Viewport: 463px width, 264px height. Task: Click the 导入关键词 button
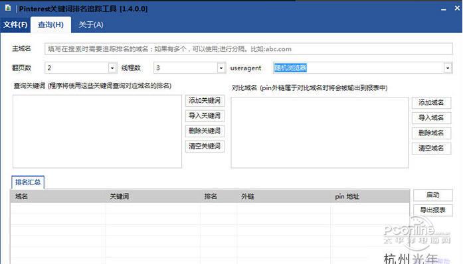(205, 115)
